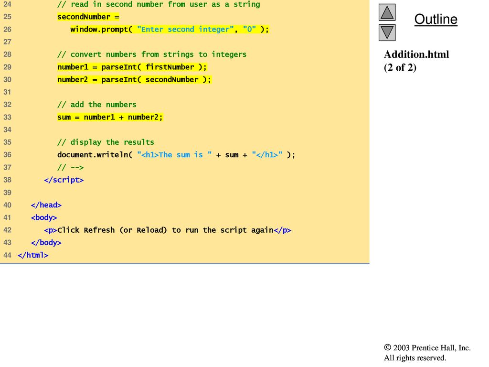This screenshot has height=367, width=489.
Task: Click the opening <body> tag
Action: click(x=44, y=217)
